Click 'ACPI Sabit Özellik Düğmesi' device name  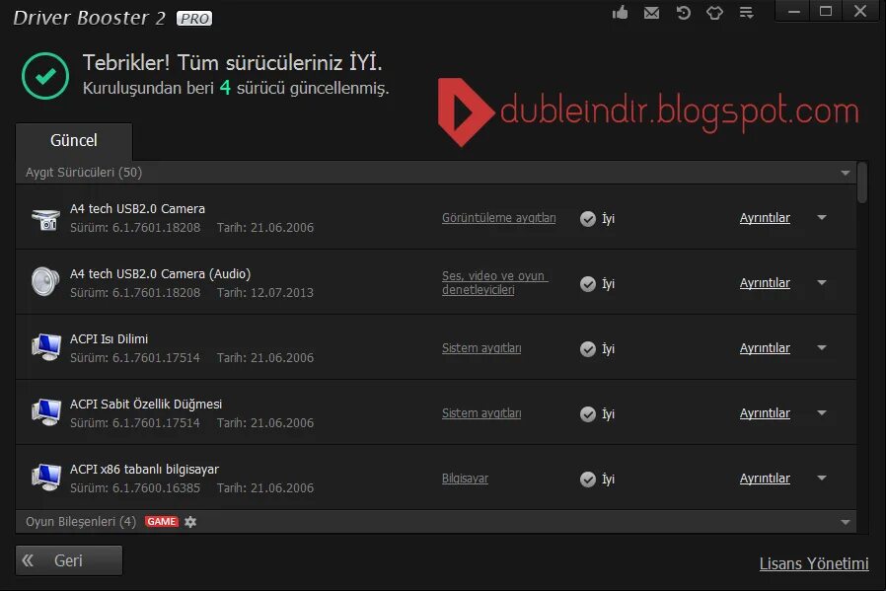coord(146,404)
